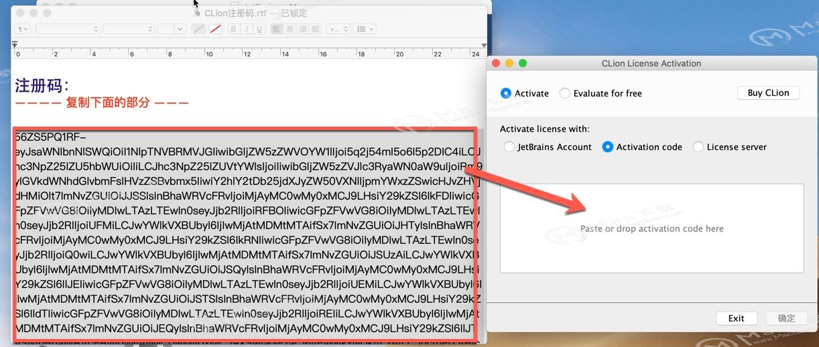
Task: Click CLion License Activation title
Action: 651,64
